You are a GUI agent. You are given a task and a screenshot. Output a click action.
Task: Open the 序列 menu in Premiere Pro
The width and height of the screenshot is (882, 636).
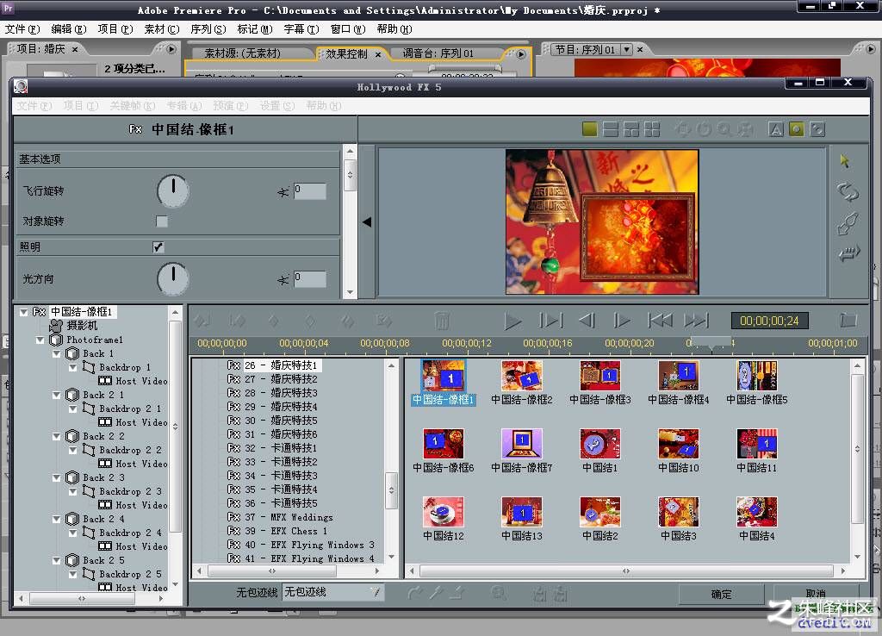click(208, 29)
